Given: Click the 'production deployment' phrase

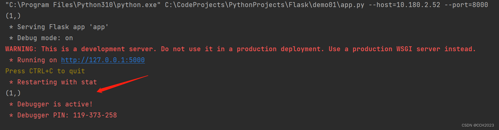Looking at the screenshot, I should point(280,49).
